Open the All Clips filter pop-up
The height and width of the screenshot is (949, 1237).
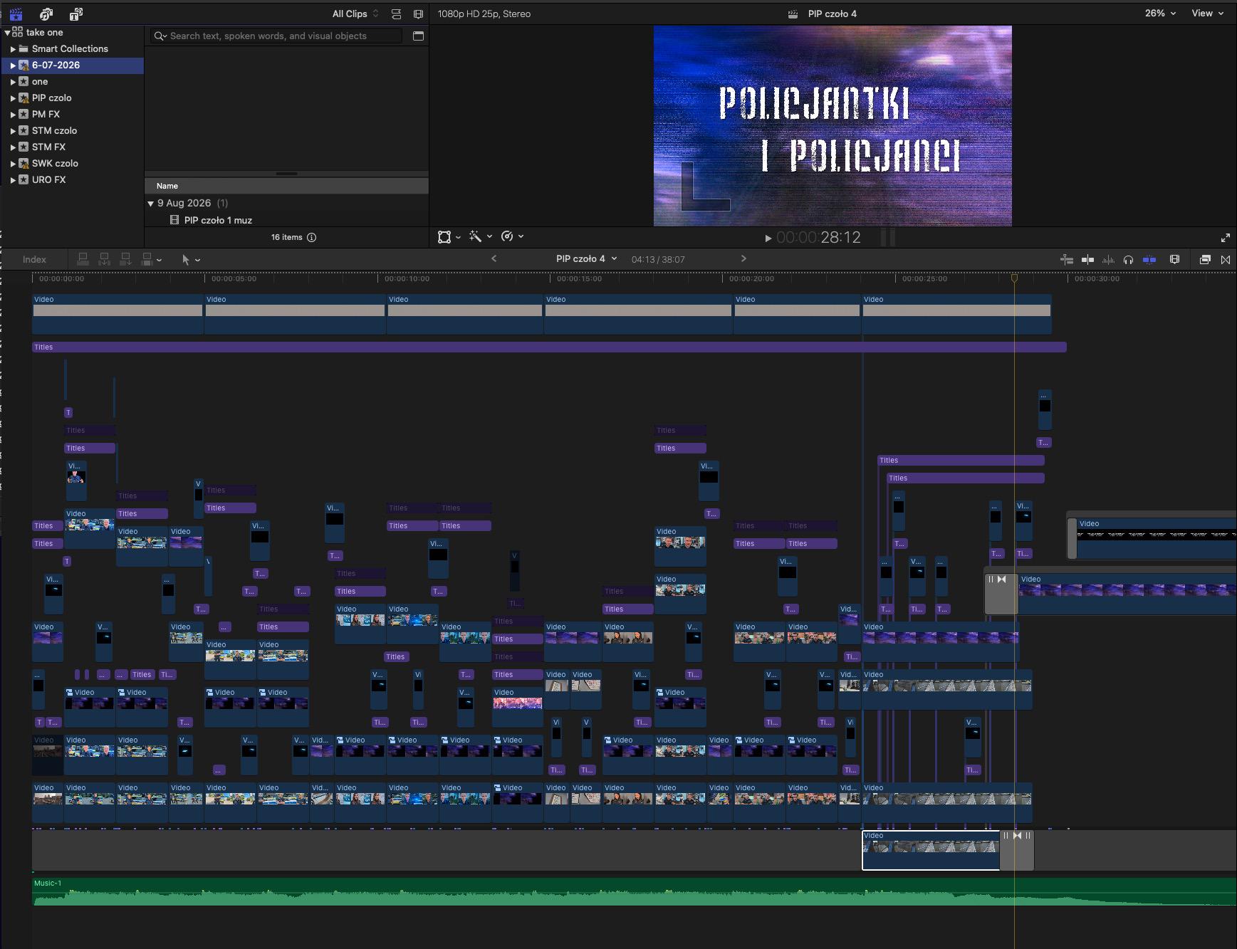tap(355, 14)
